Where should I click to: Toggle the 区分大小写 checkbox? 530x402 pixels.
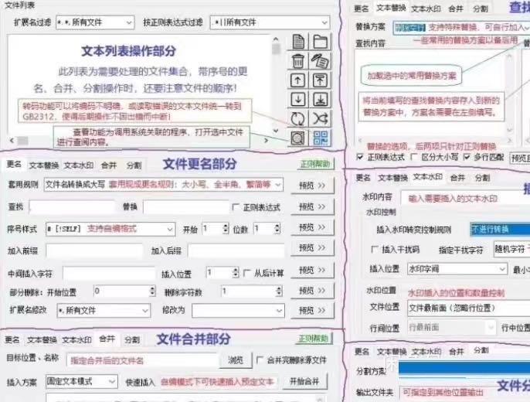point(414,157)
